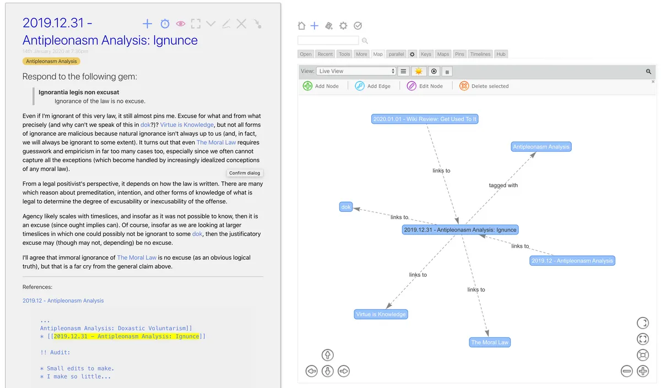Pan the map up with arrow button
This screenshot has height=388, width=661.
(328, 355)
